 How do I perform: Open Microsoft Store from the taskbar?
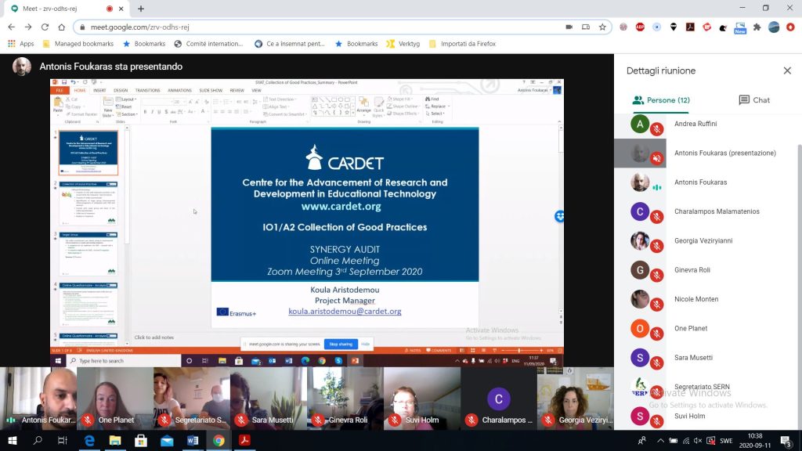141,440
